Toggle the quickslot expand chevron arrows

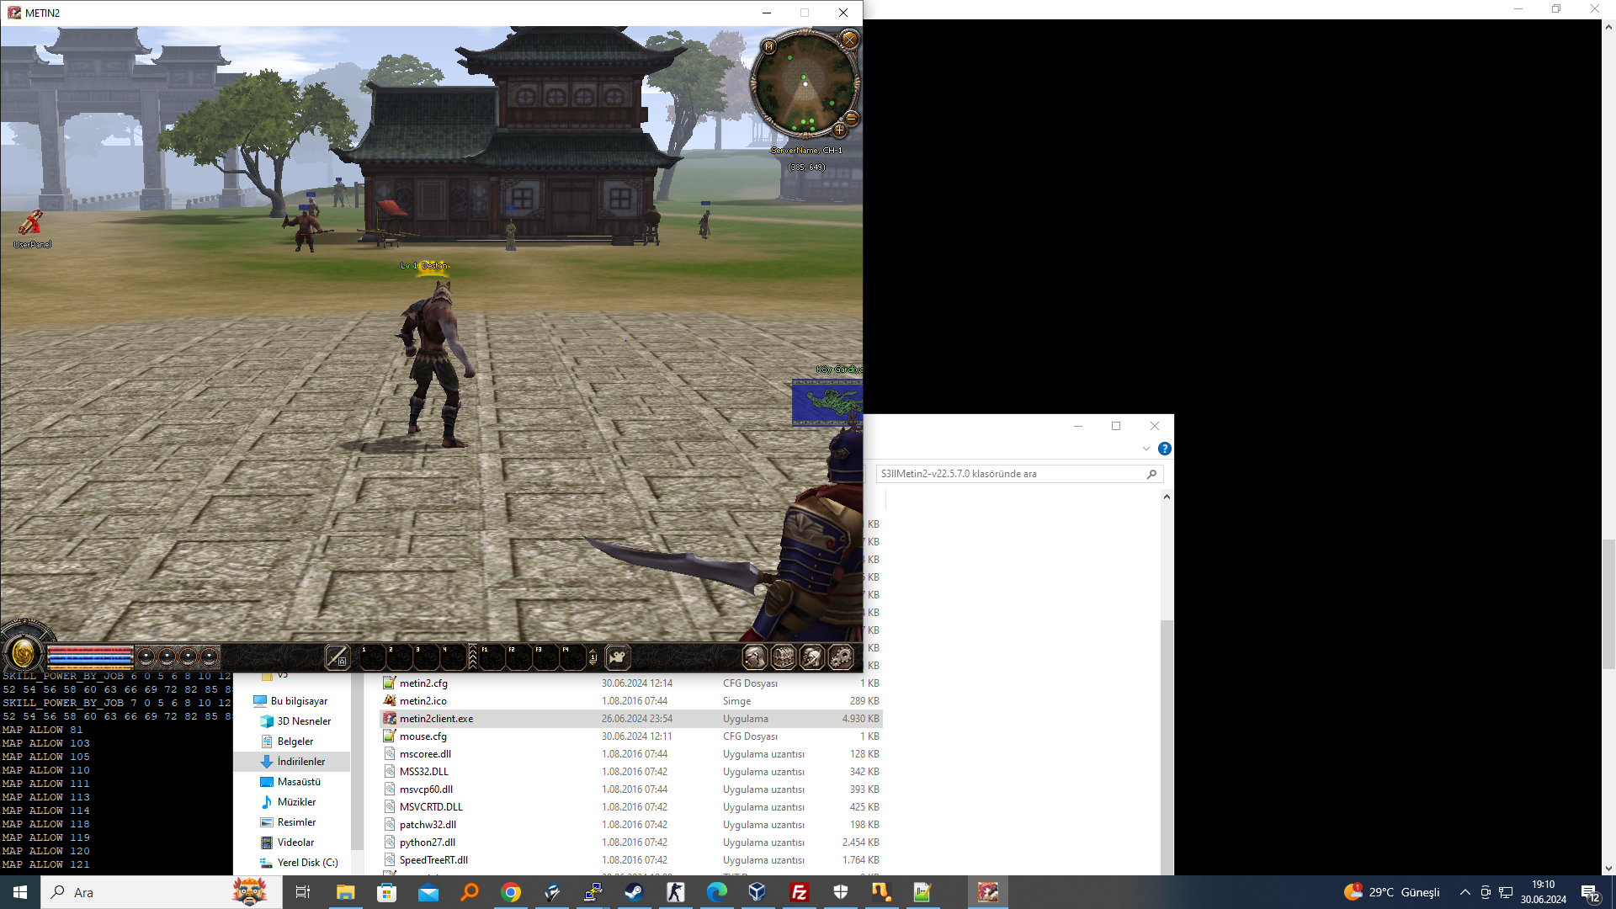pos(472,656)
